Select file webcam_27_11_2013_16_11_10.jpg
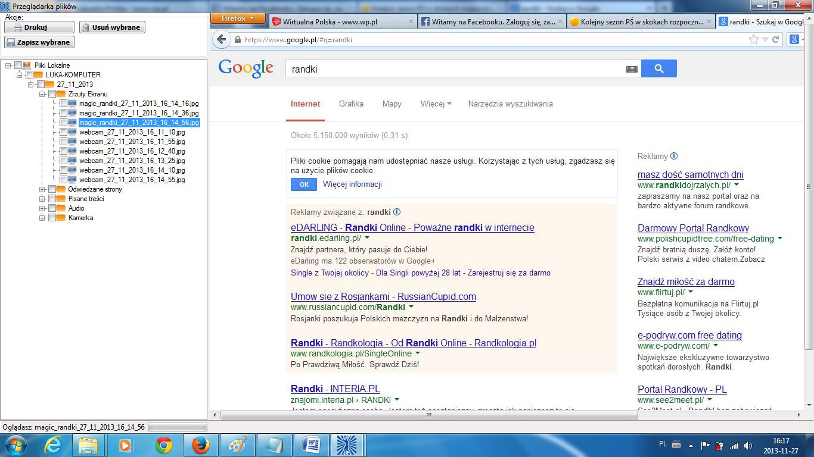 132,132
